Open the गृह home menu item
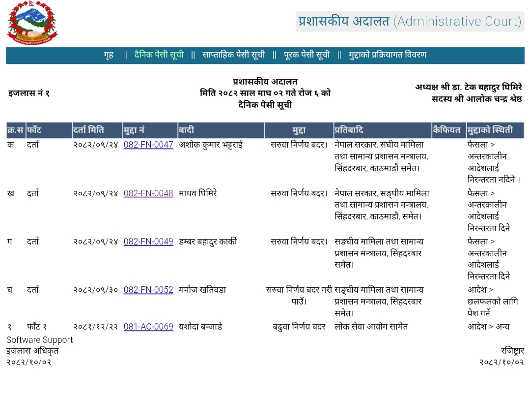The image size is (530, 393). pos(109,55)
